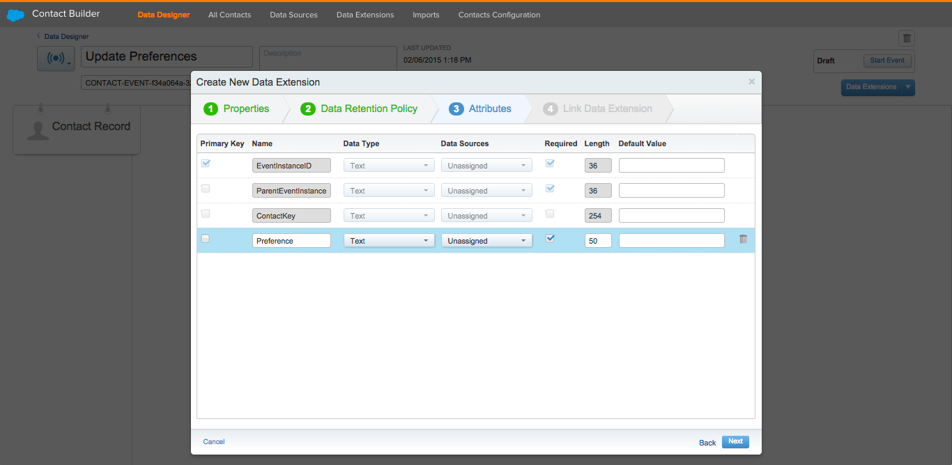Click the Data Extensions button
Viewport: 952px width, 465px height.
[x=871, y=87]
